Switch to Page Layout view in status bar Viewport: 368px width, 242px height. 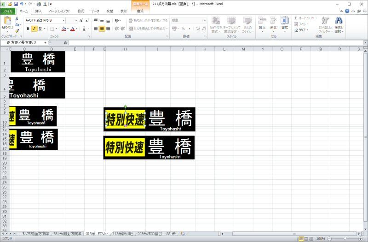pyautogui.click(x=306, y=239)
